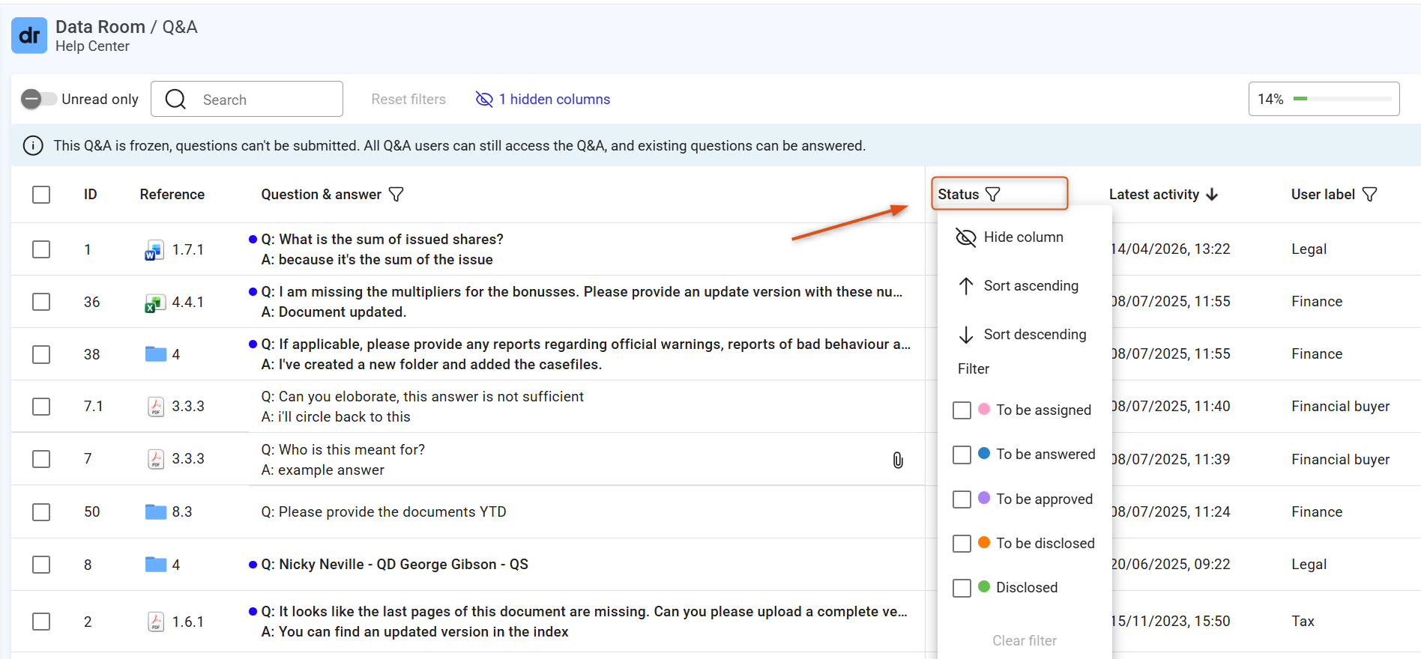This screenshot has height=659, width=1421.
Task: Select the checkbox for question ID 36
Action: (41, 302)
